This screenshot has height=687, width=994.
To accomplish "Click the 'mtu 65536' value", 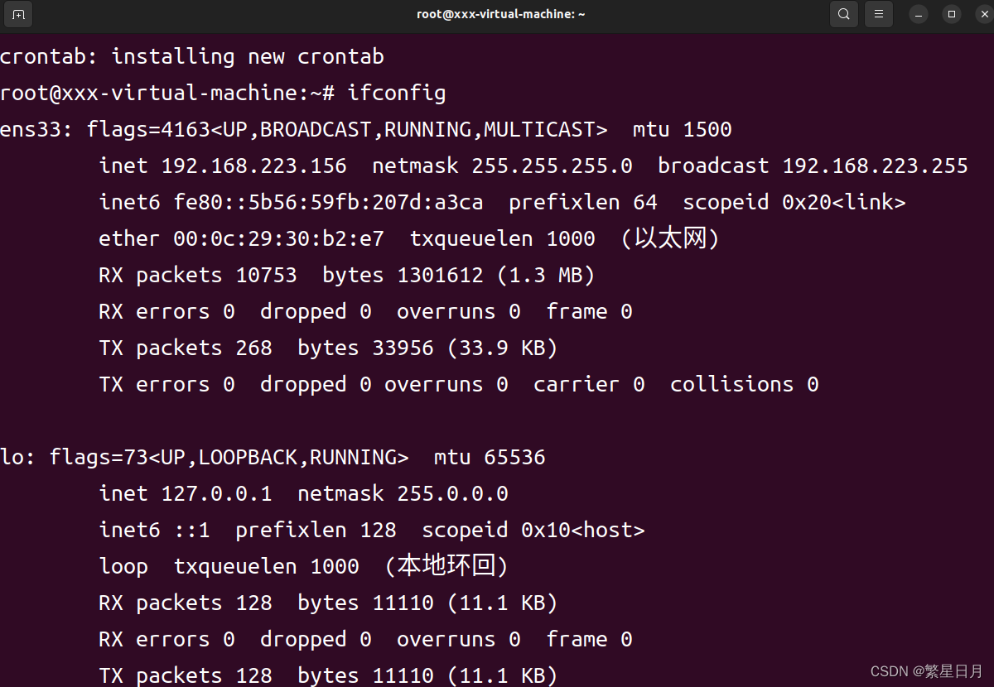I will [x=490, y=457].
